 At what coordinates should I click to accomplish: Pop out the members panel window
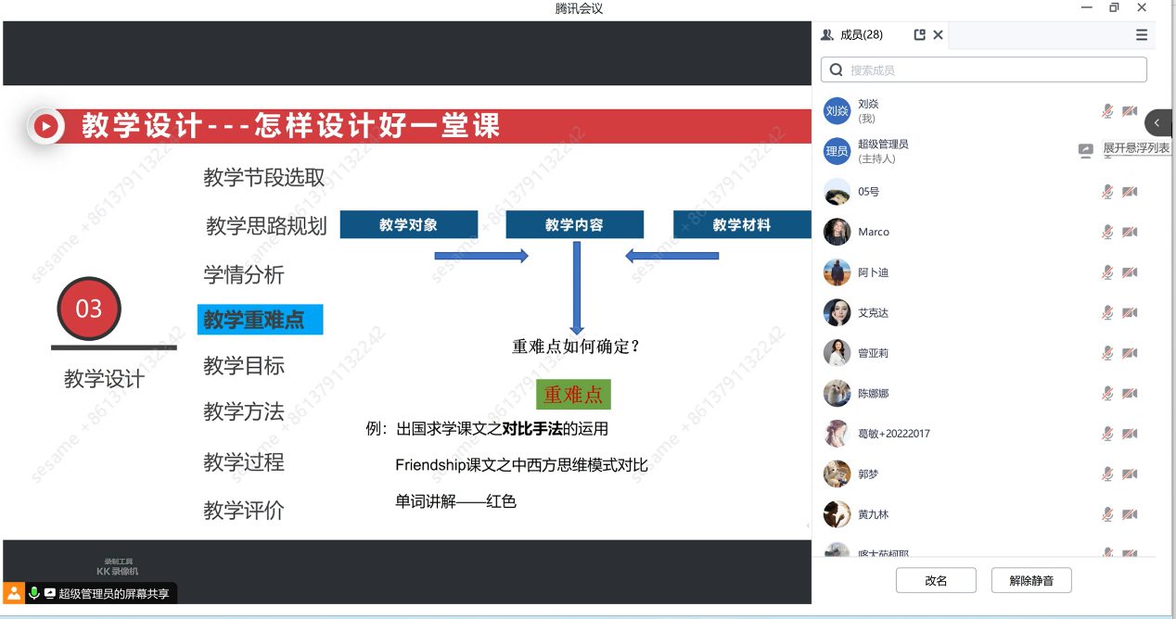tap(919, 34)
